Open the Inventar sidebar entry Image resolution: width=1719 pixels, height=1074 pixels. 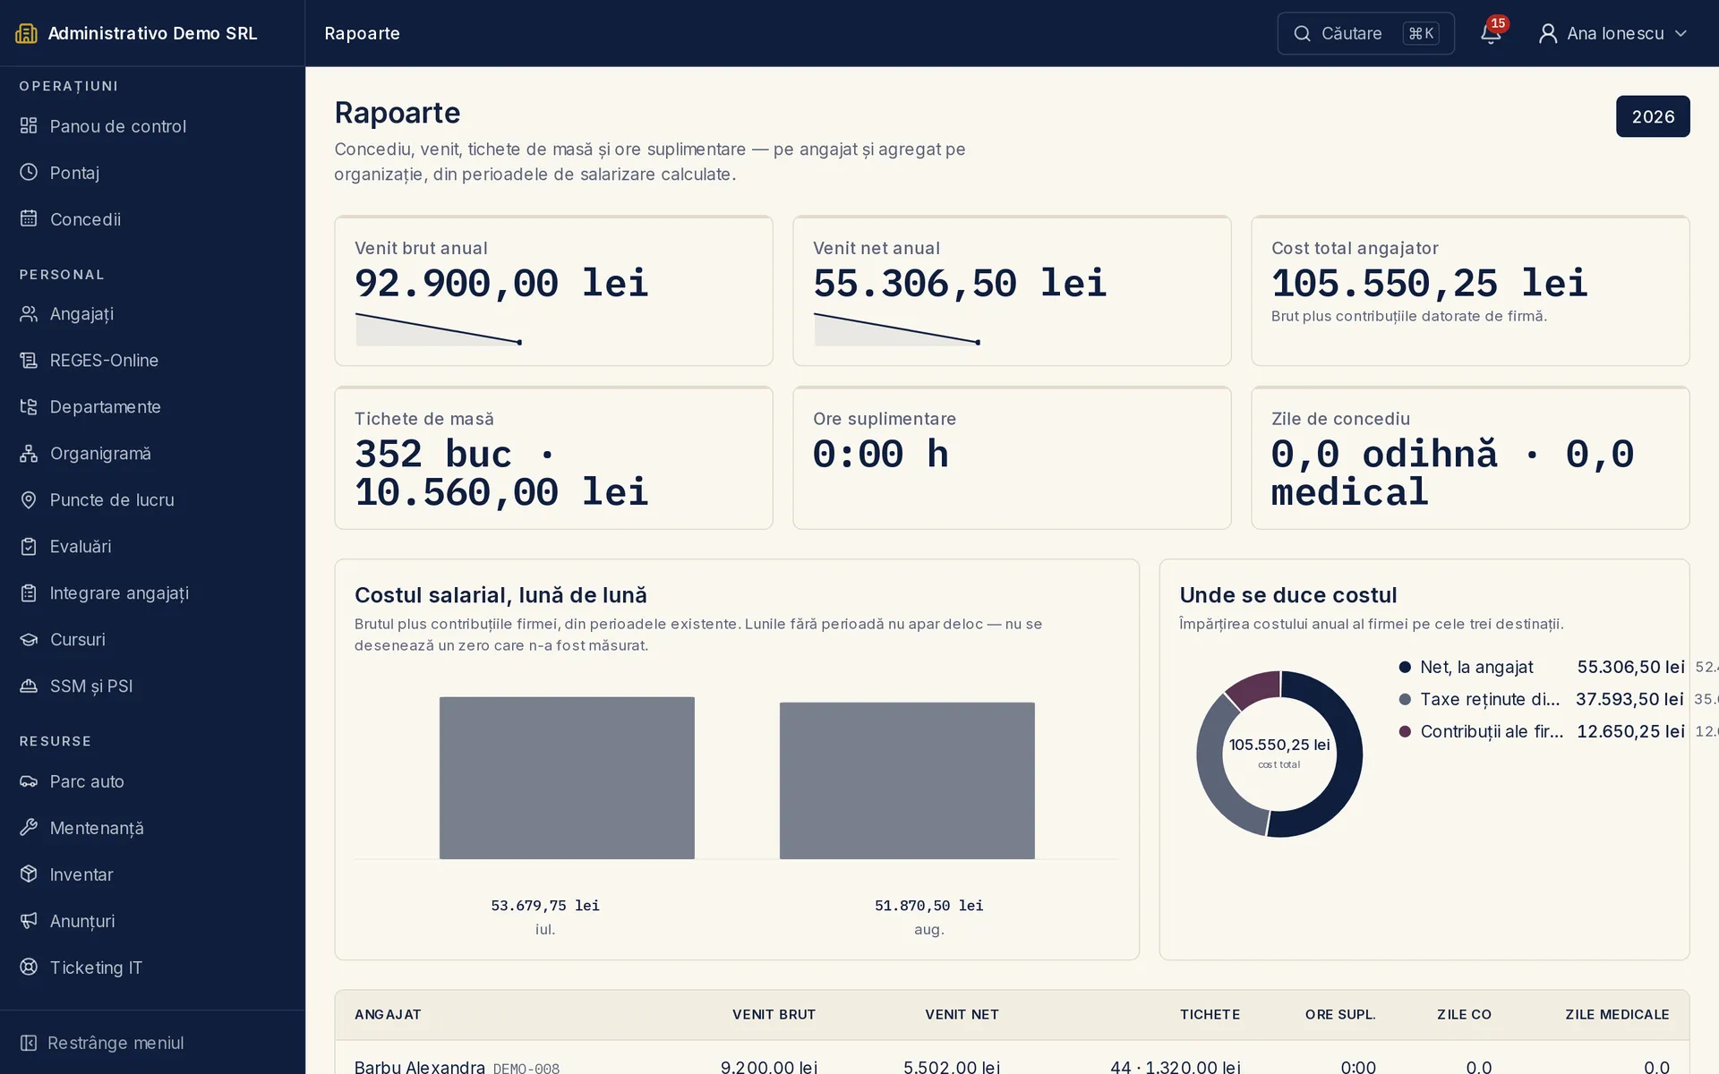pos(152,874)
